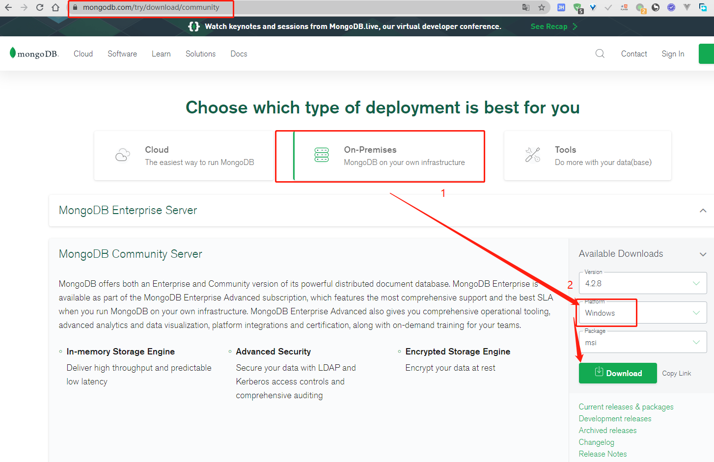This screenshot has width=714, height=462.
Task: Open the Package msi dropdown
Action: pyautogui.click(x=642, y=342)
